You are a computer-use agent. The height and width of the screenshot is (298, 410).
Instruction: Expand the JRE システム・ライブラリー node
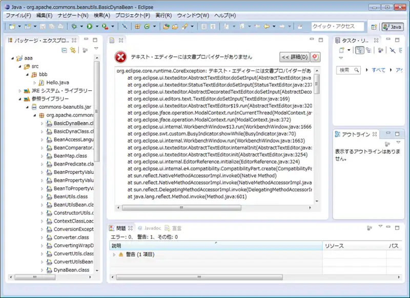click(19, 91)
